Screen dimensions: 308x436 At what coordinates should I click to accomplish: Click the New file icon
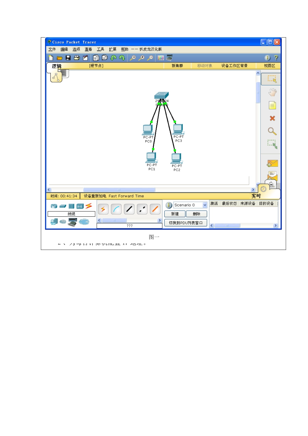pos(51,58)
